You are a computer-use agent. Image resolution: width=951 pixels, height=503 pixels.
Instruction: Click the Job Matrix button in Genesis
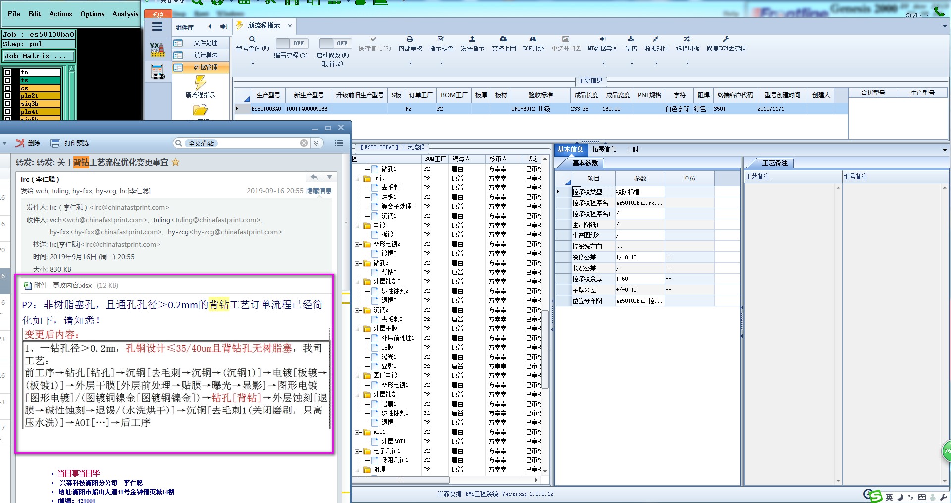[x=39, y=56]
